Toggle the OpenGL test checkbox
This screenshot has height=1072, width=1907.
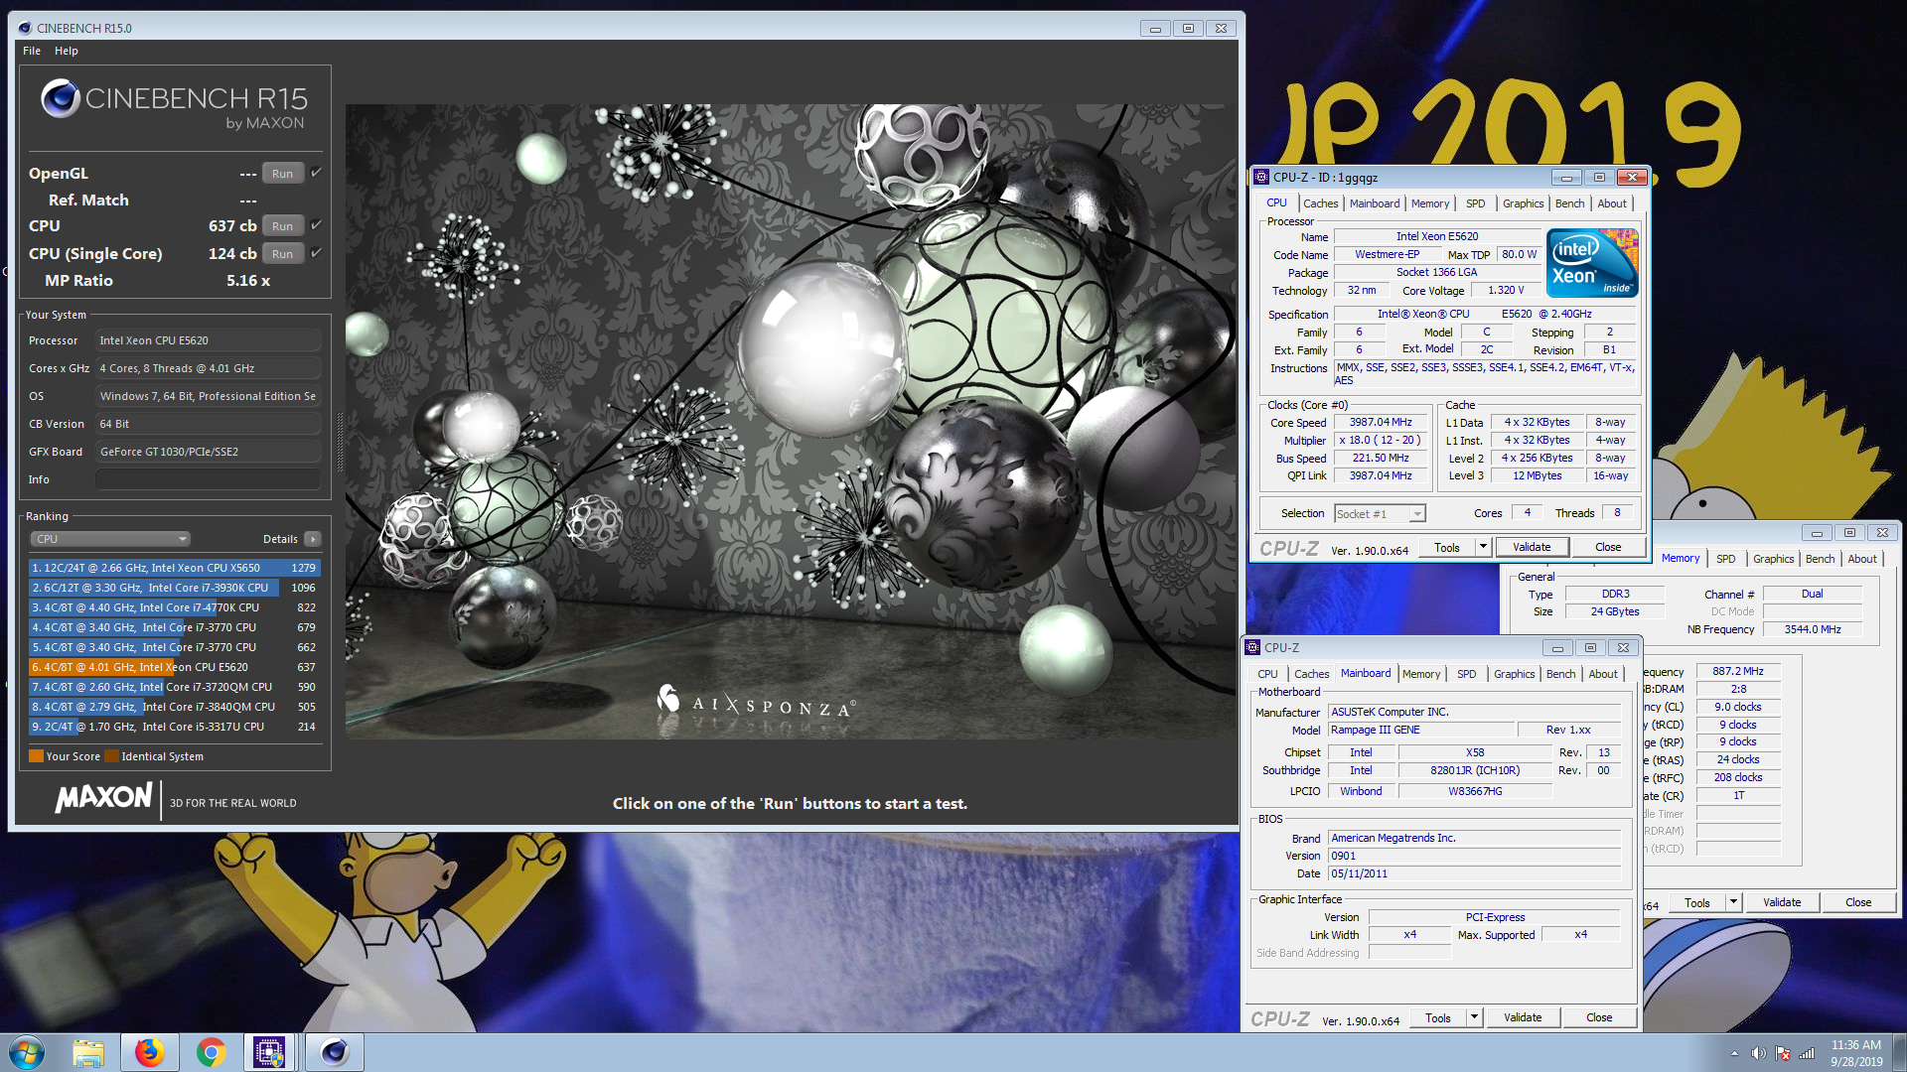316,172
